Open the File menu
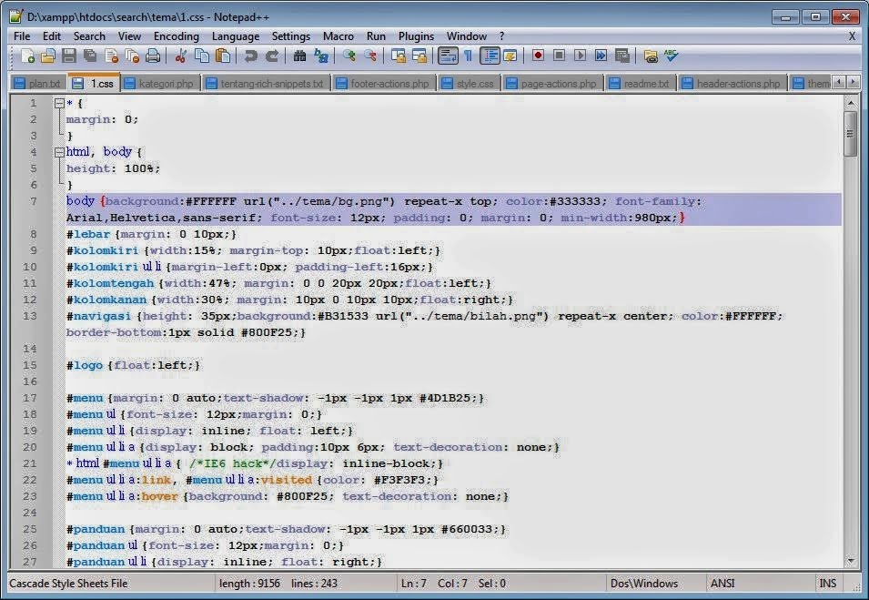The height and width of the screenshot is (600, 869). tap(22, 36)
